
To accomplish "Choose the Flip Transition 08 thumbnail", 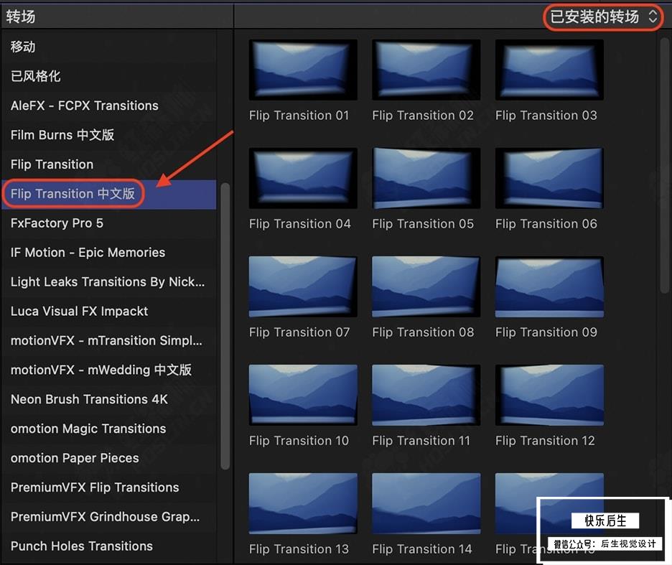I will pos(426,286).
